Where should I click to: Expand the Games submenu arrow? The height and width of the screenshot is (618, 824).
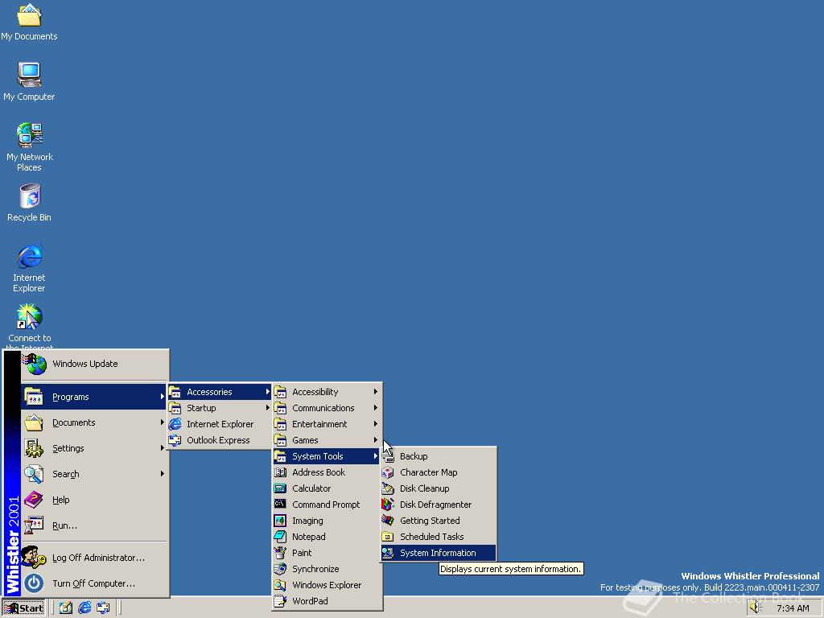(x=375, y=440)
